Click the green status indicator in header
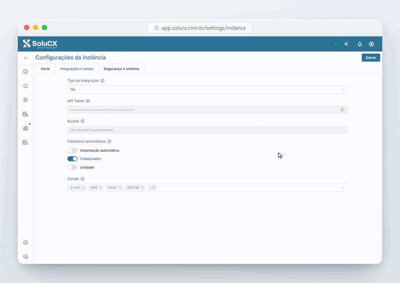Image resolution: width=400 pixels, height=283 pixels. point(336,44)
